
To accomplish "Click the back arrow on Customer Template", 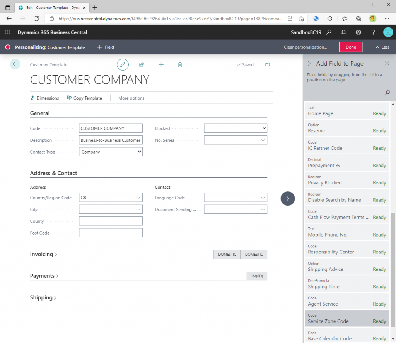I will (x=15, y=64).
